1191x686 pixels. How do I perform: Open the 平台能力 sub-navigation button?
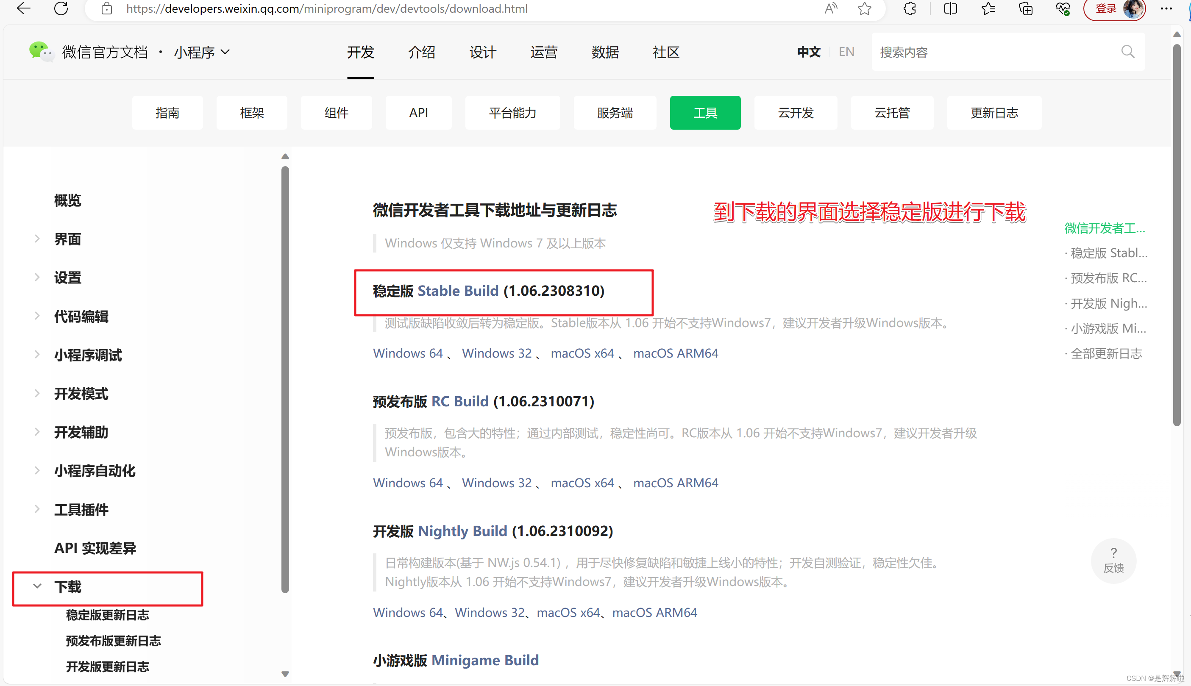coord(512,113)
